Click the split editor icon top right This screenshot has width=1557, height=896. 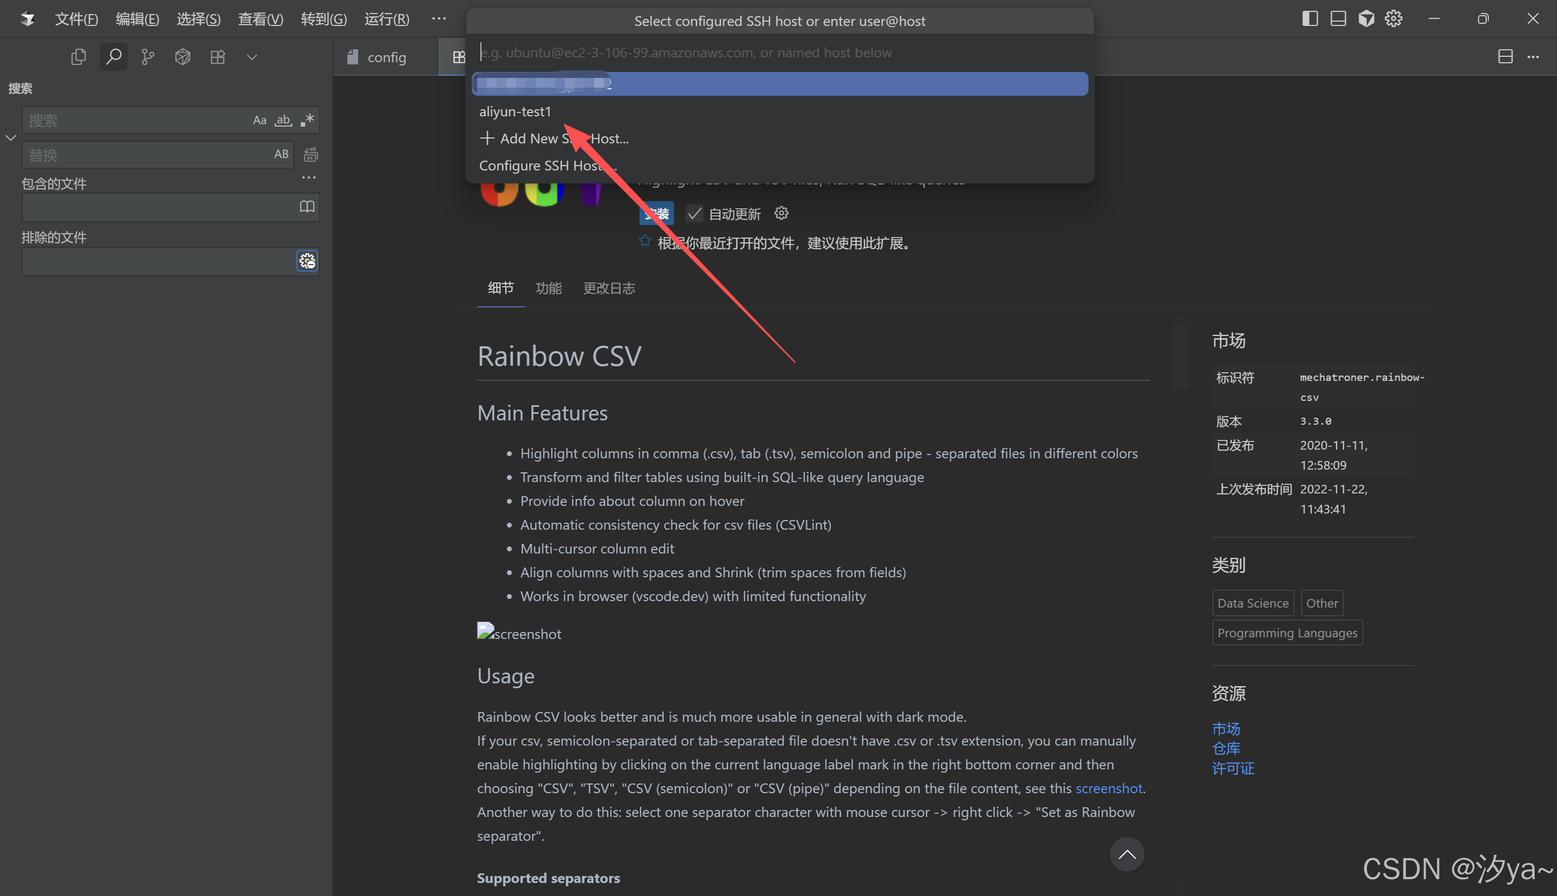click(x=1505, y=56)
